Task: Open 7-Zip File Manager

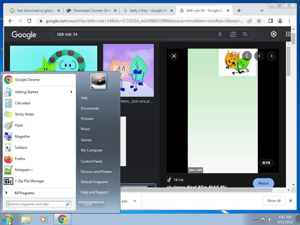Action: coord(39,181)
